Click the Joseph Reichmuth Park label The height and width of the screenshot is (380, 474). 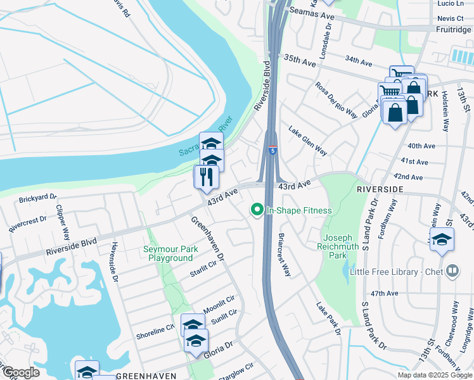tap(338, 246)
